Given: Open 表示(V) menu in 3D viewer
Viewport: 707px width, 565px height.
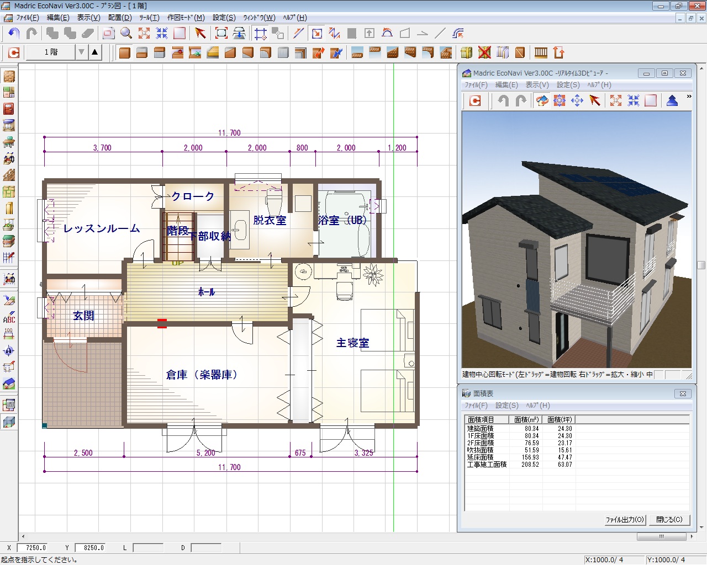Looking at the screenshot, I should 537,85.
